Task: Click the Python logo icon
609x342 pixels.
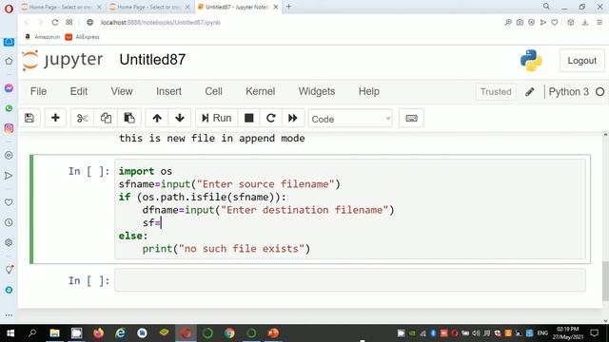Action: (x=531, y=61)
